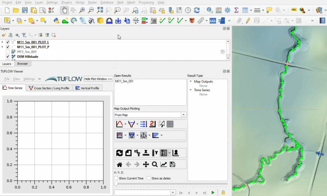Click the TUFLOW viewer home zoom icon

tap(119, 164)
